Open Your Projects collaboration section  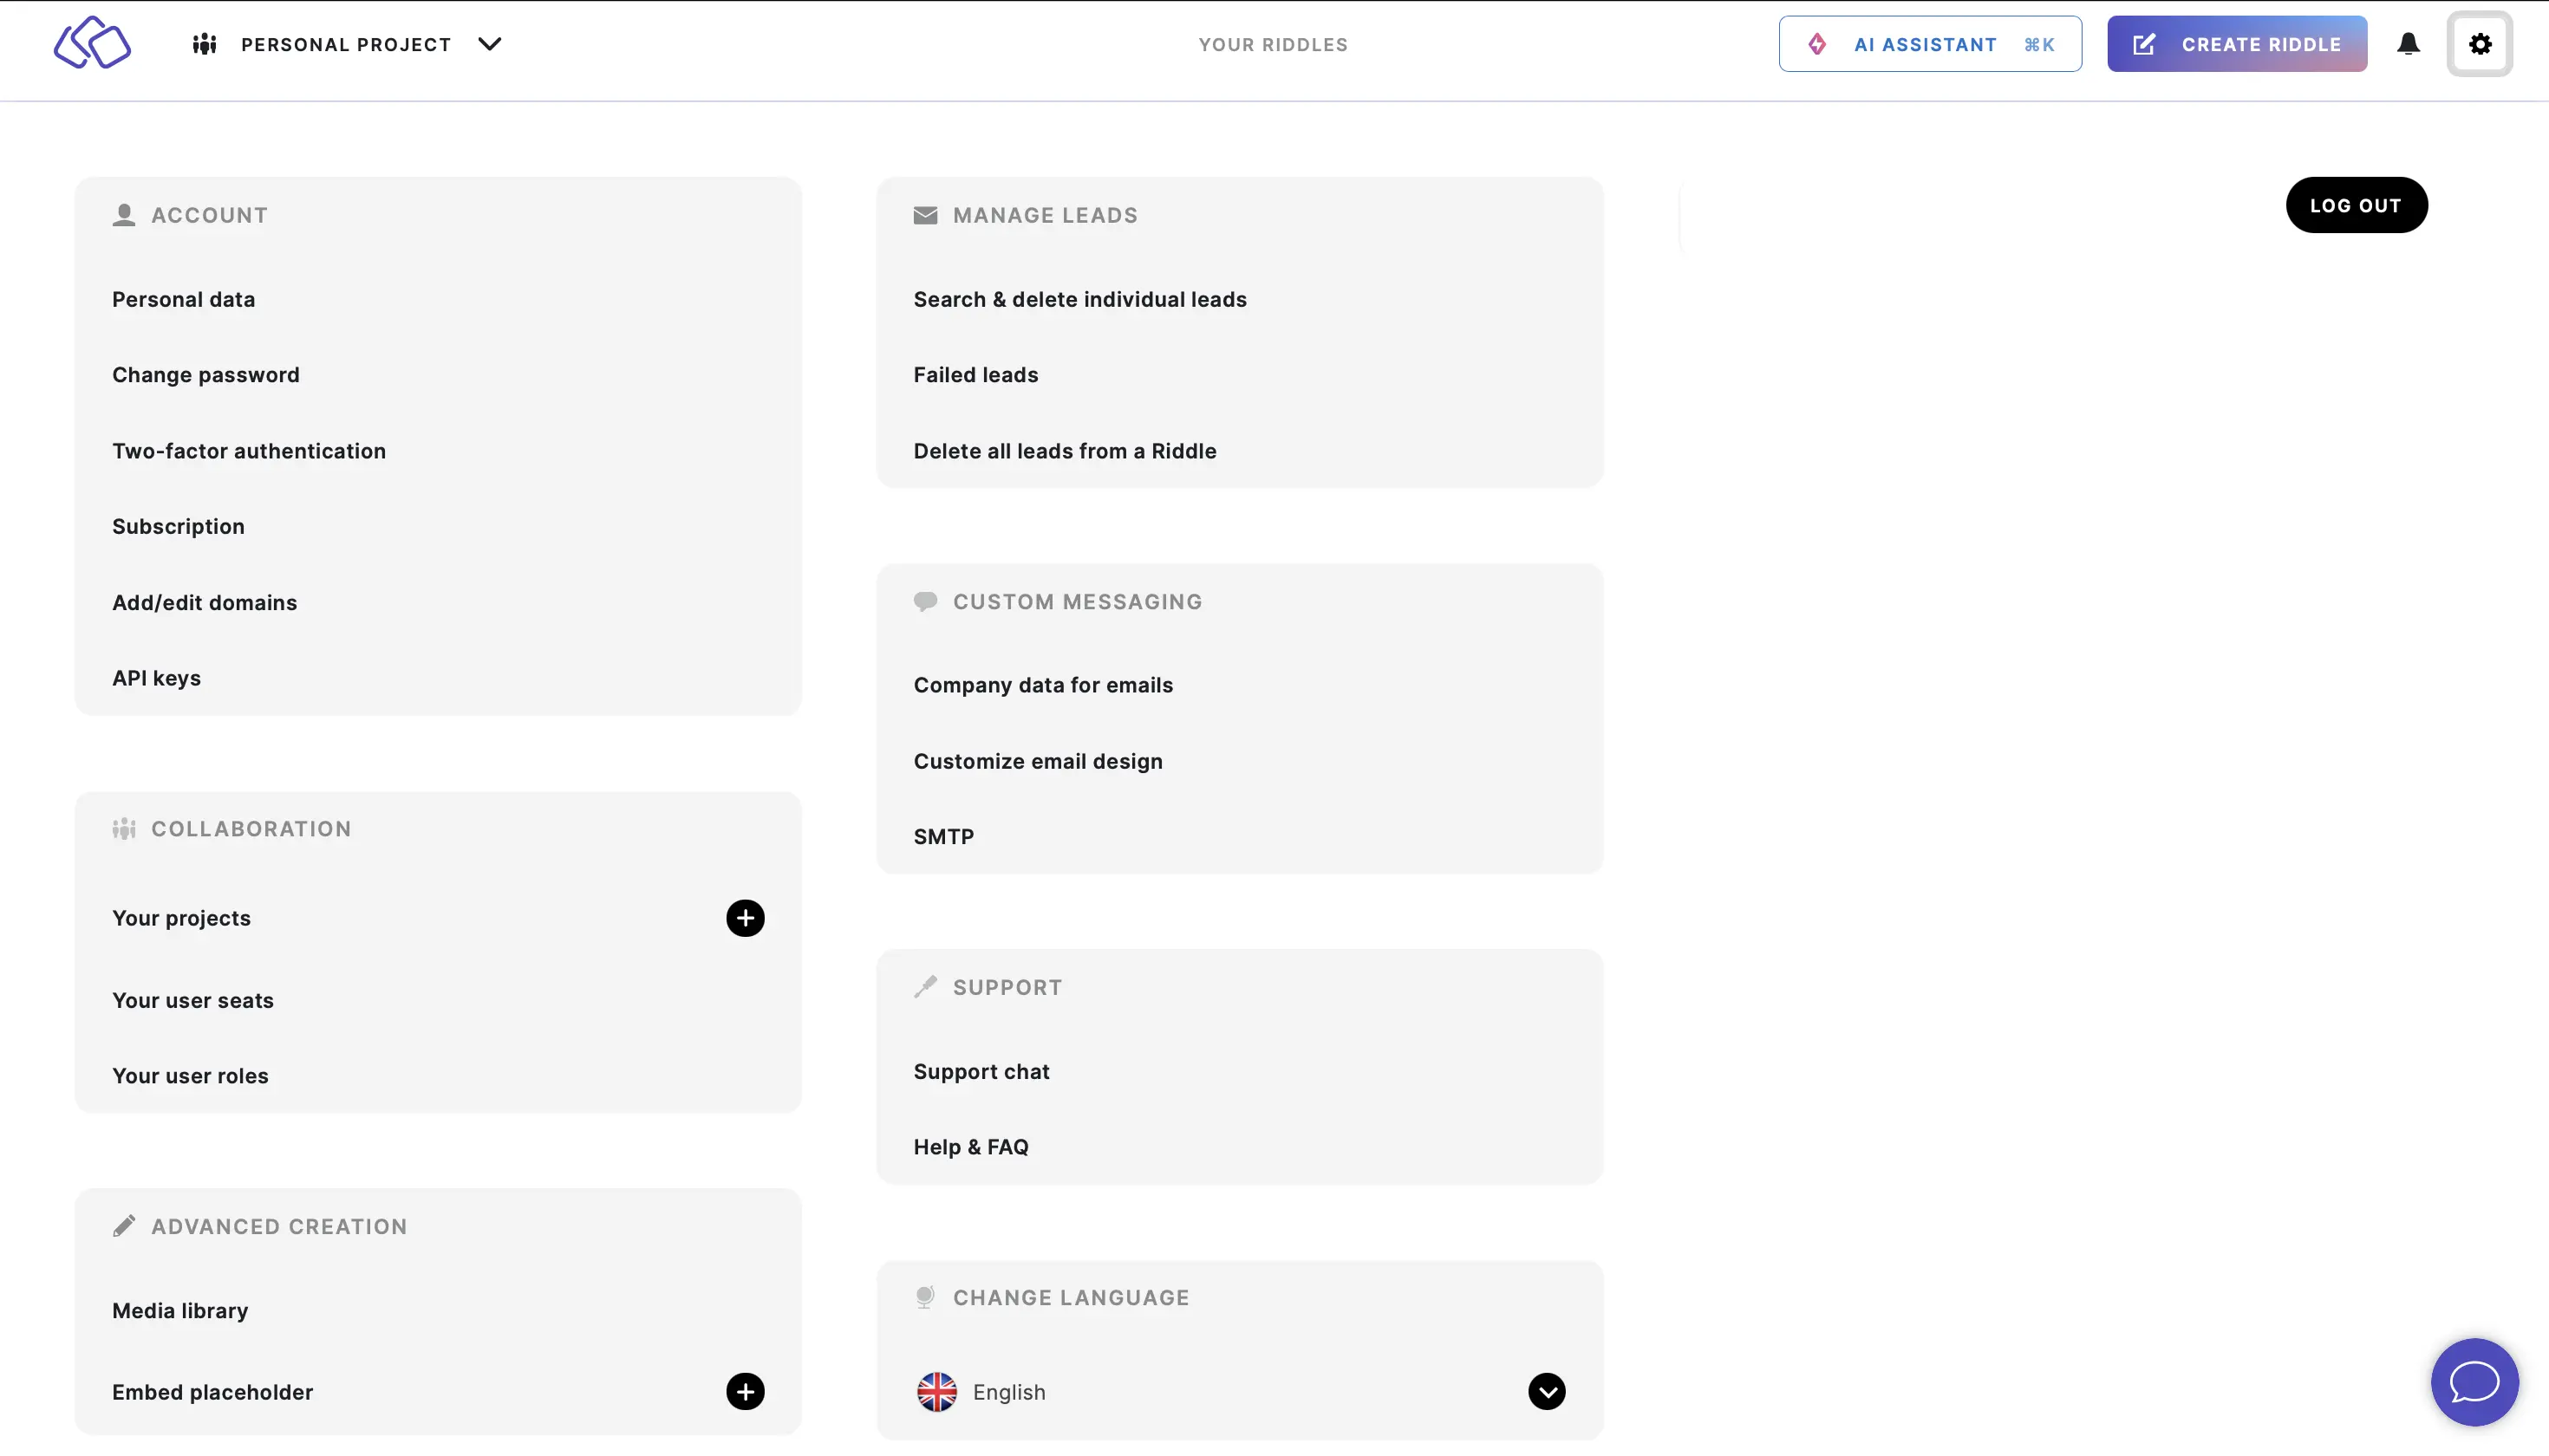pos(180,917)
